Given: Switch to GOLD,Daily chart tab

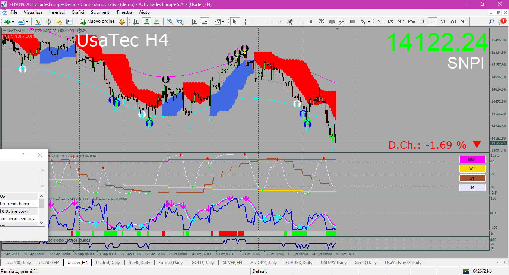Looking at the screenshot, I should point(203,263).
